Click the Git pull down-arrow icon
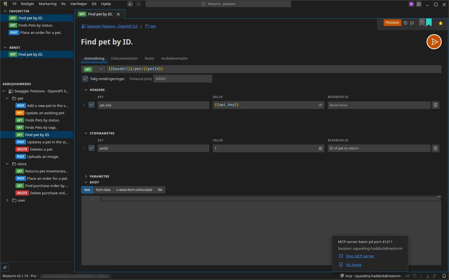Screen dimensions: 449x280 coord(428,276)
